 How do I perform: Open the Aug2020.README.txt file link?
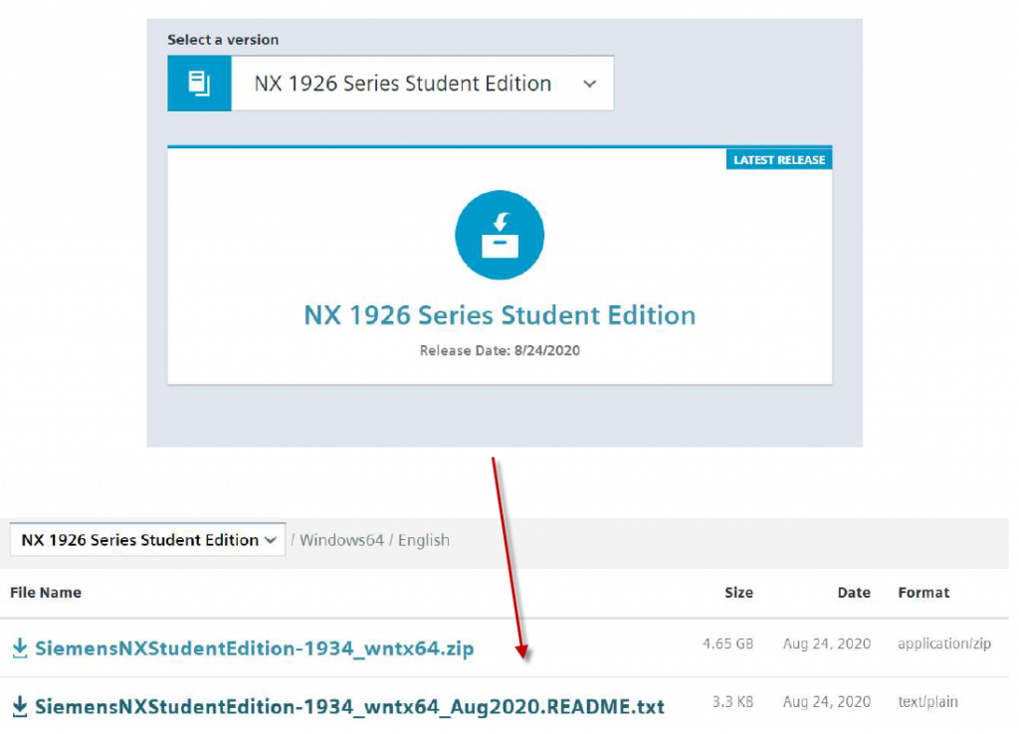[x=349, y=707]
